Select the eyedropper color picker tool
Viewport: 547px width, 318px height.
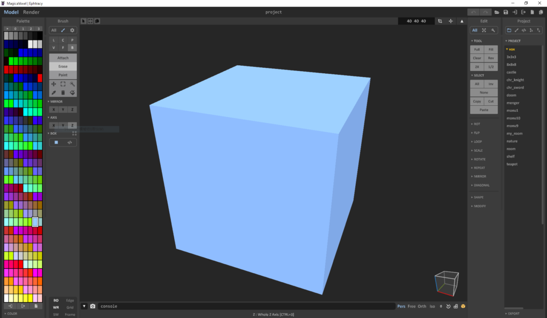pyautogui.click(x=53, y=92)
